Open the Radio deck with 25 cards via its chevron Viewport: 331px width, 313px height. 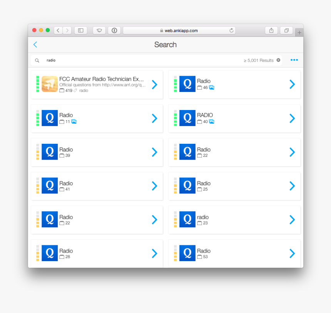click(292, 186)
